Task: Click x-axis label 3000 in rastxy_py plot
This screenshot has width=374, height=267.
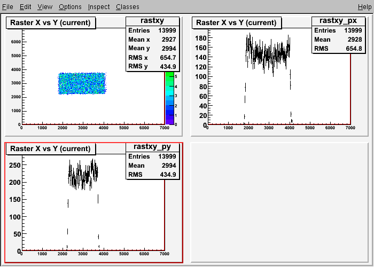Action: pos(83,254)
